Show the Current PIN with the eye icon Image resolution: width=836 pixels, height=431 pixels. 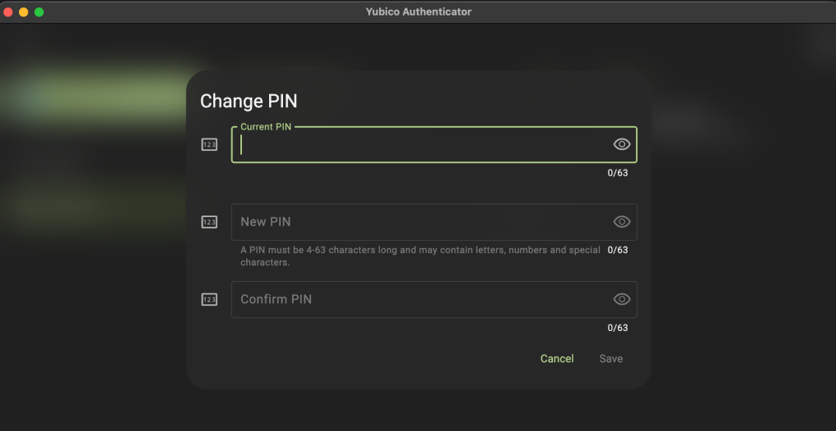[x=622, y=144]
